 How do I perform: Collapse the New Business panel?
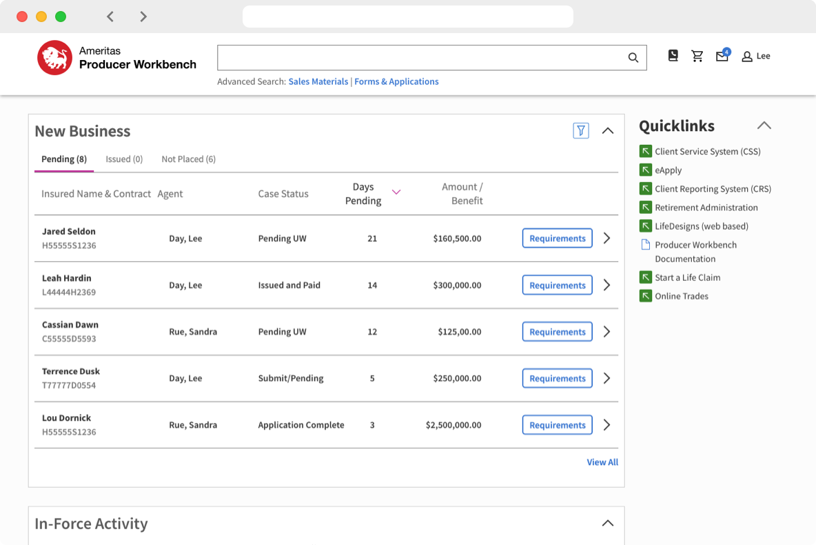[607, 130]
